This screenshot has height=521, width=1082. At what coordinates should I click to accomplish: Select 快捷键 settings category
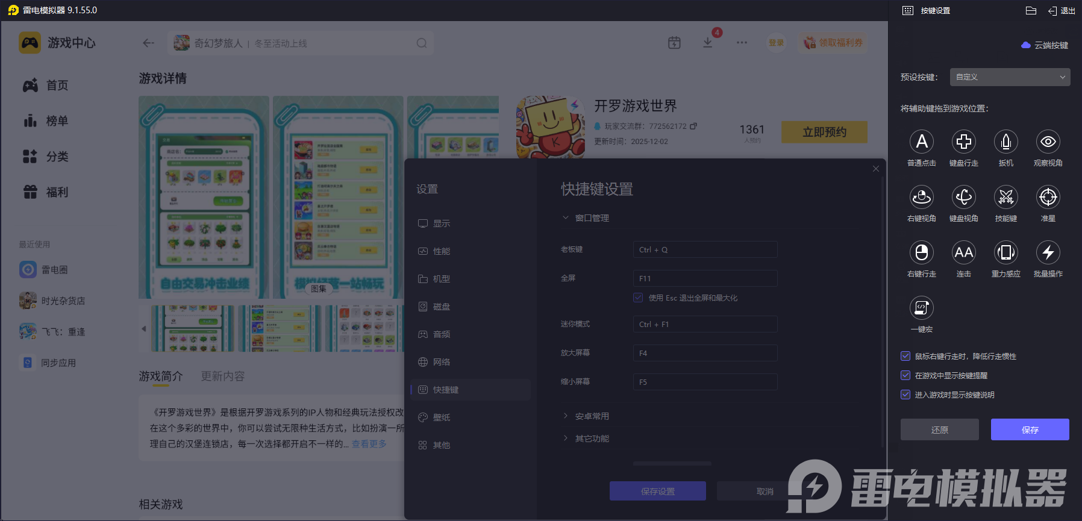[x=471, y=390]
